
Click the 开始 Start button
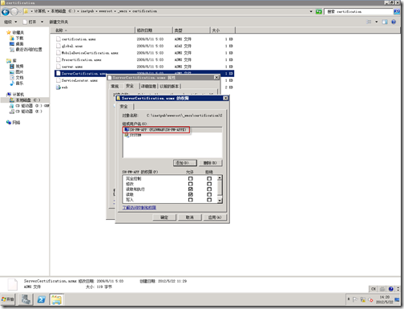click(7, 299)
